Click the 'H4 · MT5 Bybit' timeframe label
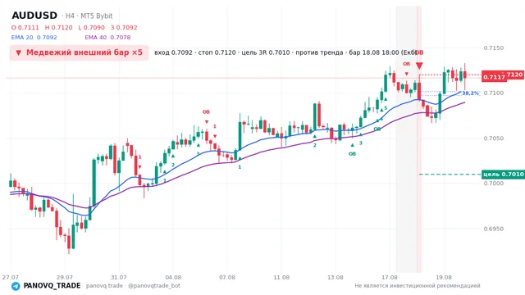The image size is (525, 295). pos(88,16)
